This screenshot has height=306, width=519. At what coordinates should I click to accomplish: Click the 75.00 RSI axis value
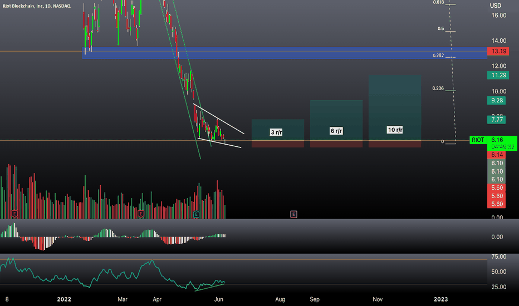(x=499, y=256)
